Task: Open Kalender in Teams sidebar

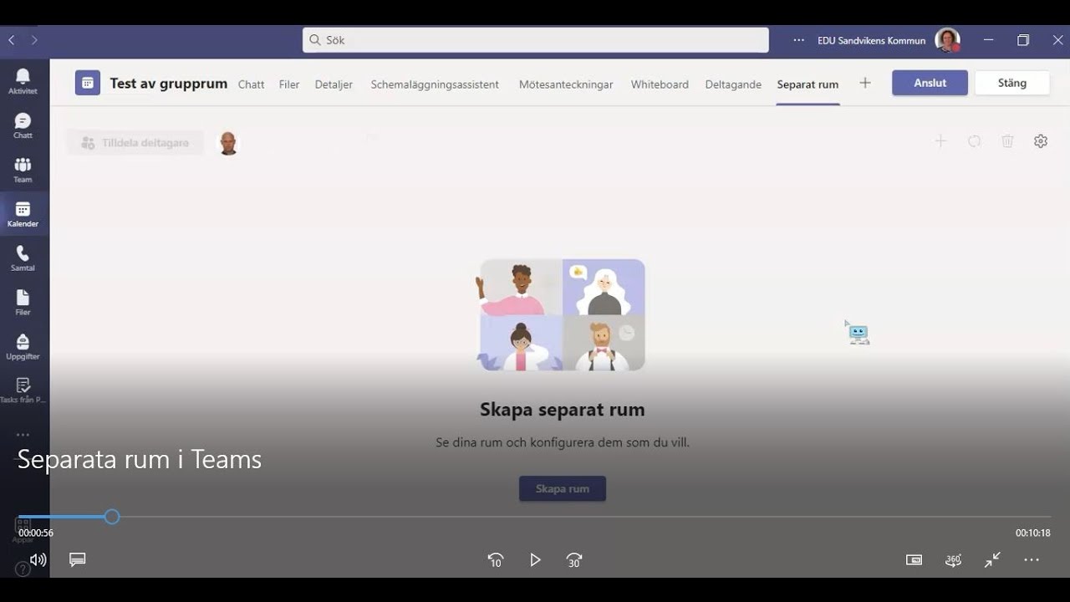Action: tap(23, 214)
